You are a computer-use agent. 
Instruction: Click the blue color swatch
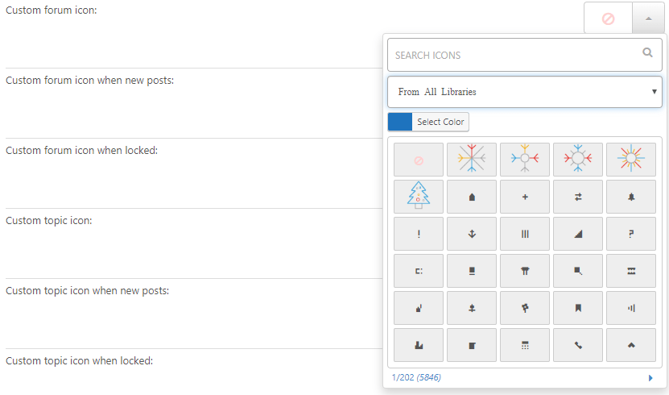(x=400, y=122)
